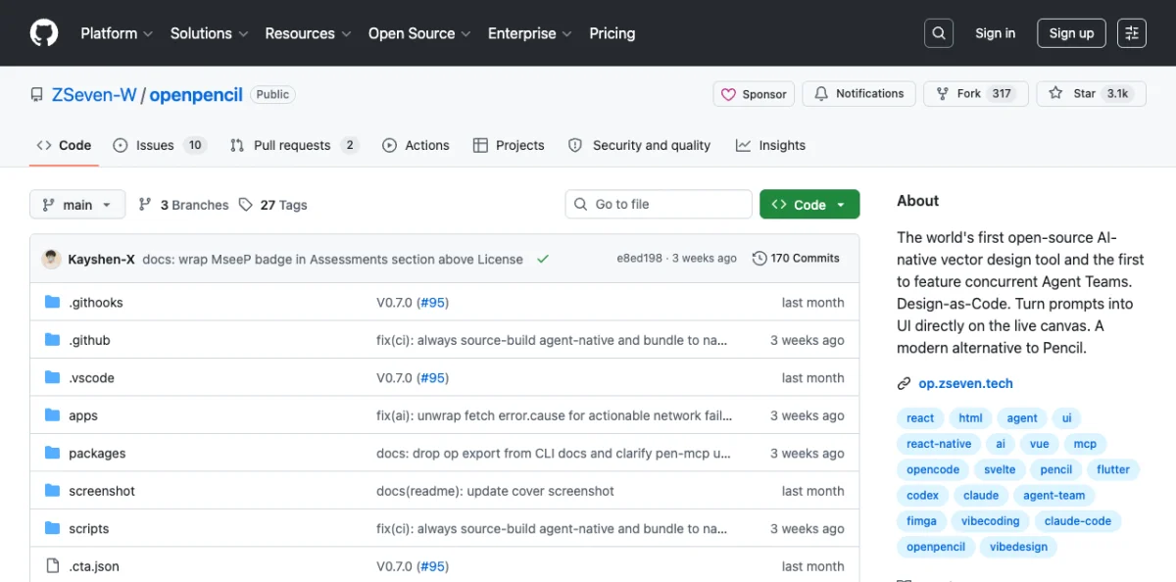Open the openpencil repository link
The width and height of the screenshot is (1176, 582).
click(x=196, y=95)
